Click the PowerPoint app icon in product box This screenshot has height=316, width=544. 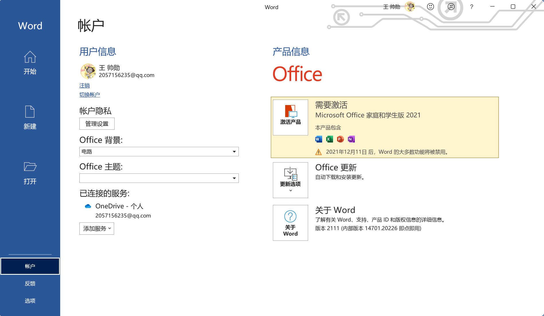tap(341, 139)
